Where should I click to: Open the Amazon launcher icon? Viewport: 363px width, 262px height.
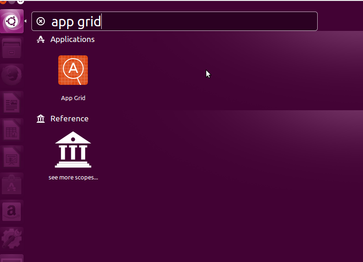tap(12, 212)
